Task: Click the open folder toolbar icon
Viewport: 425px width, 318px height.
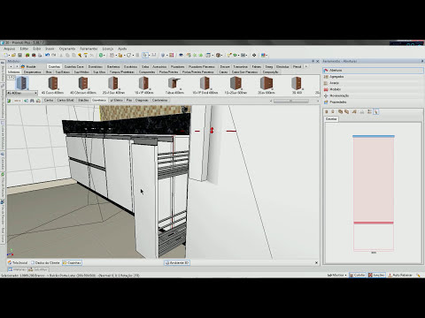Action: [13, 55]
